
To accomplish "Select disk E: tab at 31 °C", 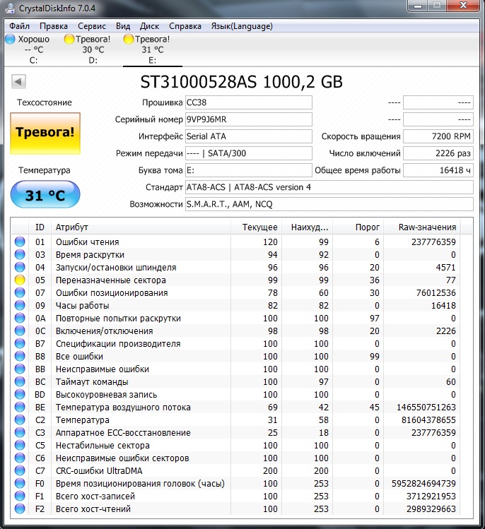I will coord(153,49).
